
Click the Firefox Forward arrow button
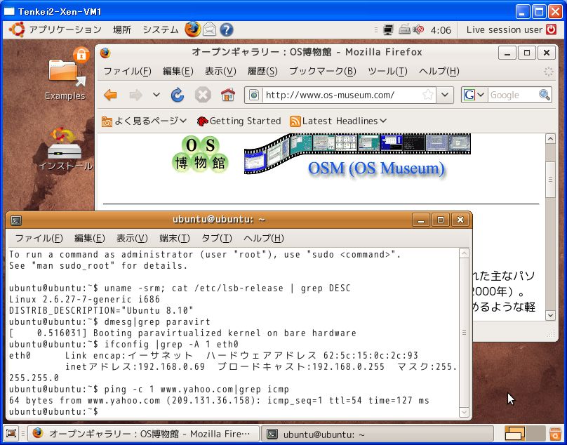tap(135, 95)
